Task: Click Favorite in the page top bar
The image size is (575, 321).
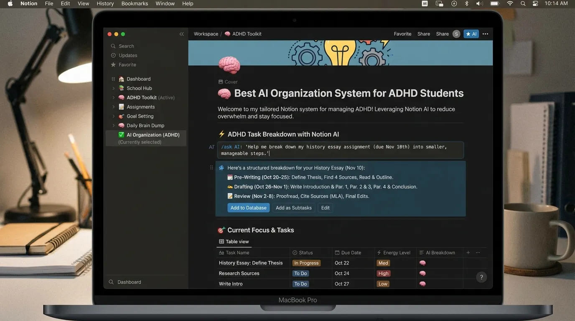Action: pyautogui.click(x=402, y=34)
